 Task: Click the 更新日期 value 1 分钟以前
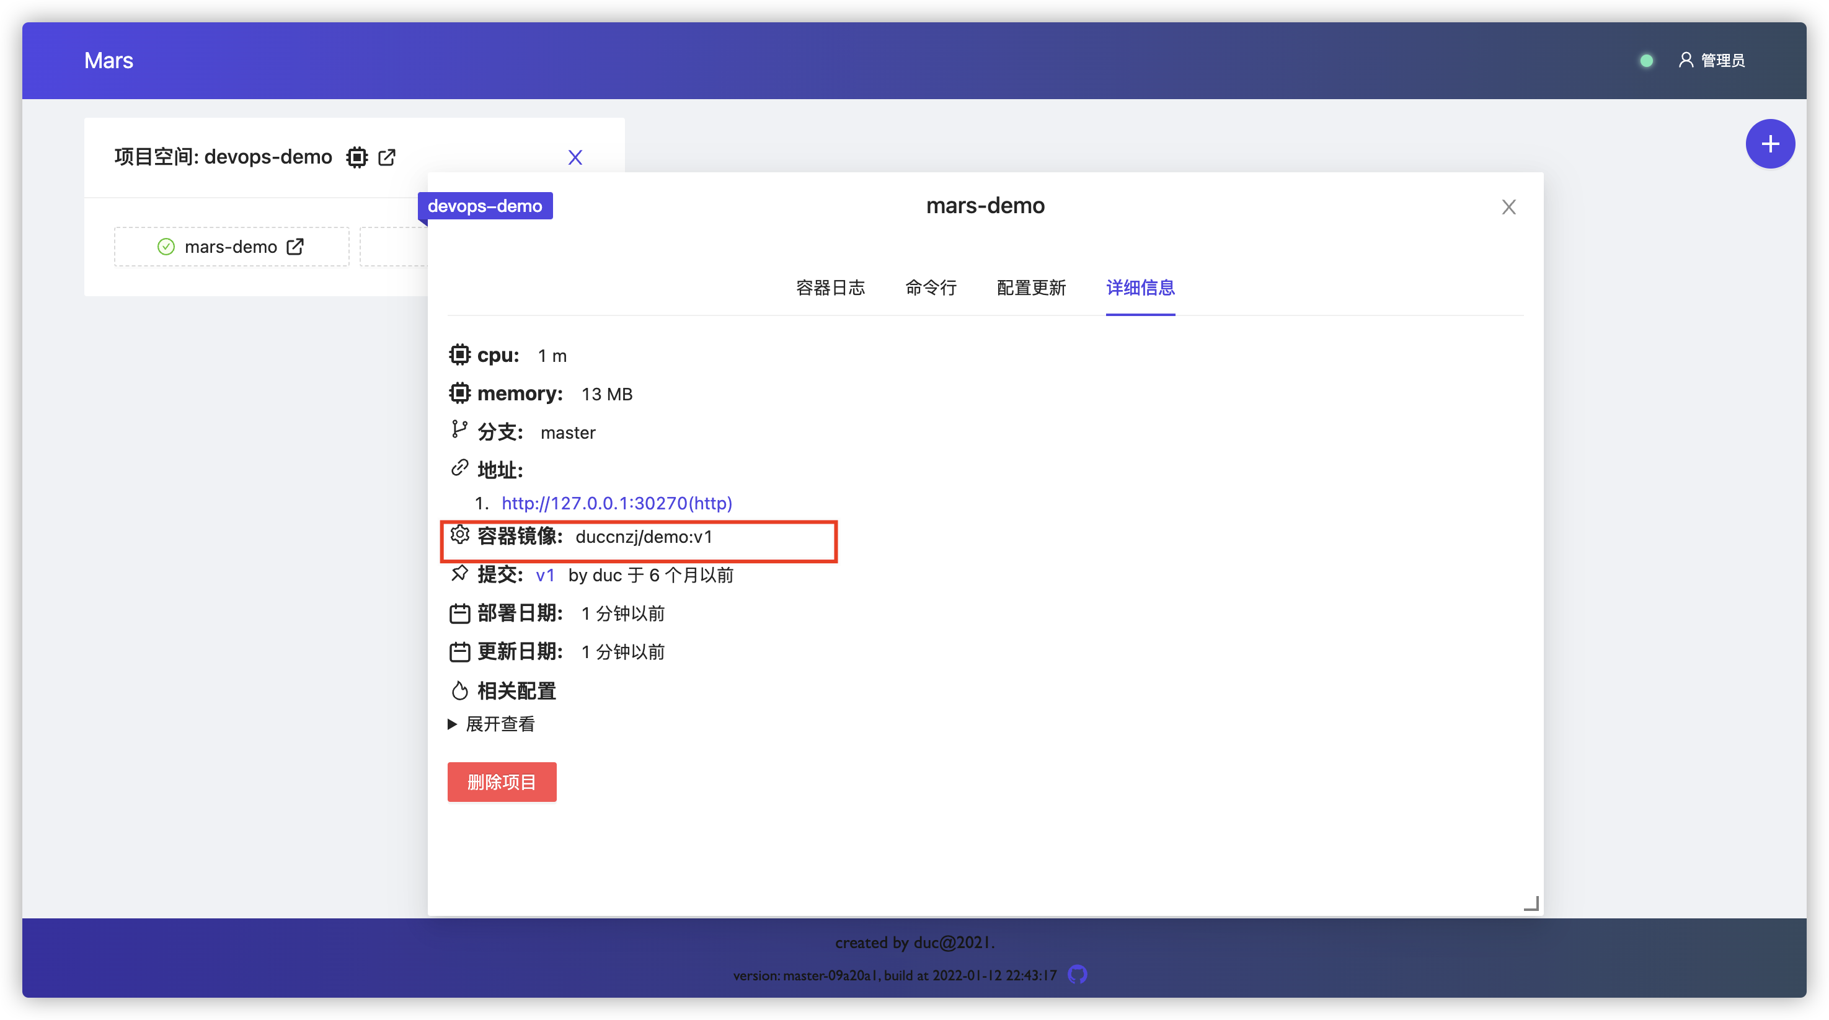(x=622, y=653)
